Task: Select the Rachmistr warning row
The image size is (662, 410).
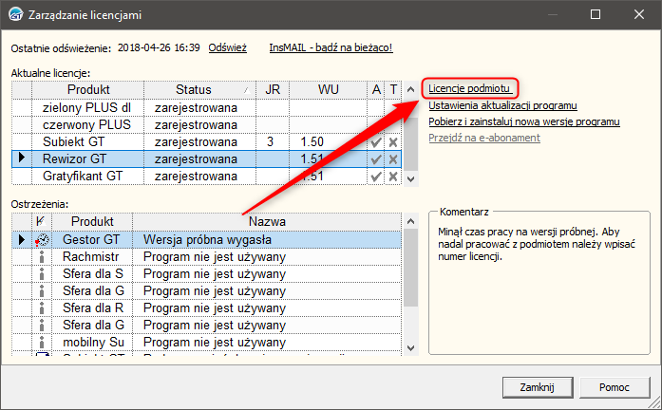Action: 207,257
